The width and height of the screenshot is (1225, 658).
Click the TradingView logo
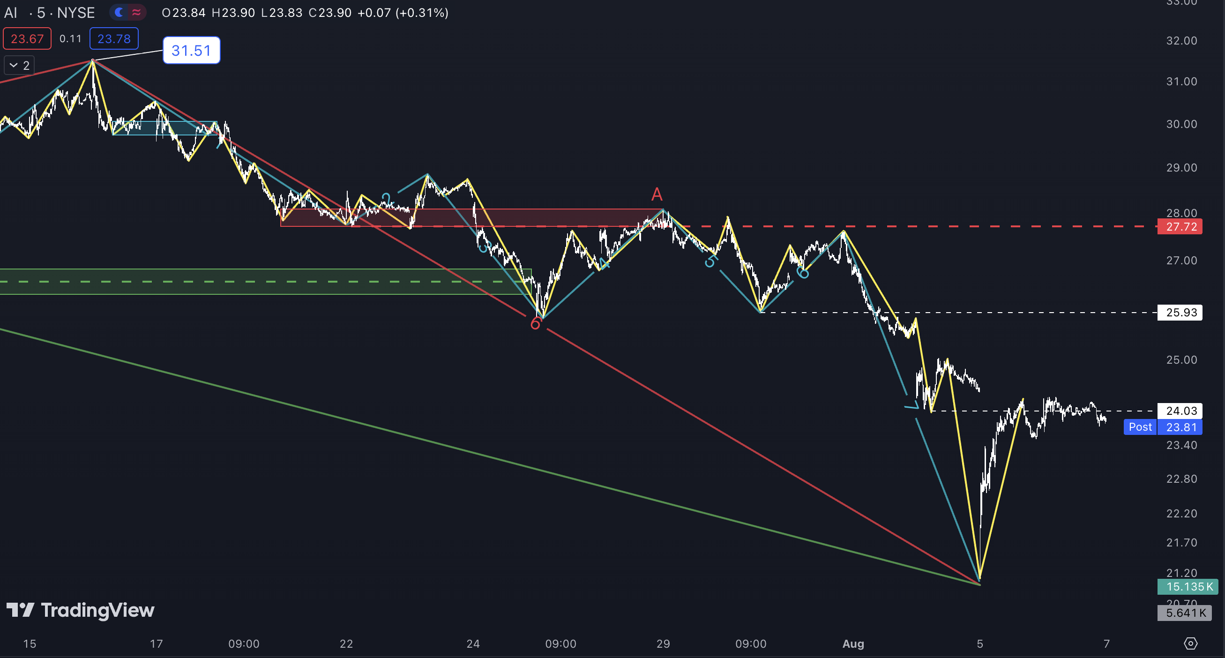80,610
